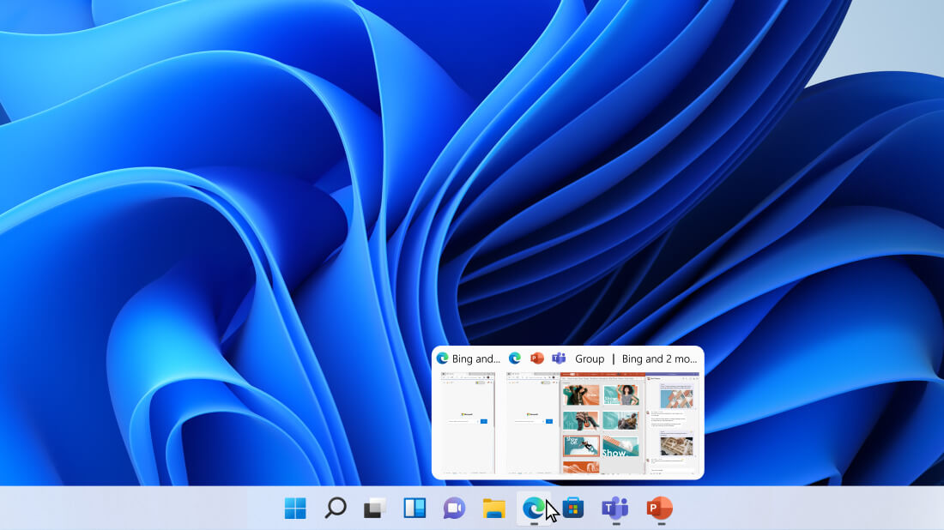
Task: Open Task View on the taskbar
Action: (375, 509)
